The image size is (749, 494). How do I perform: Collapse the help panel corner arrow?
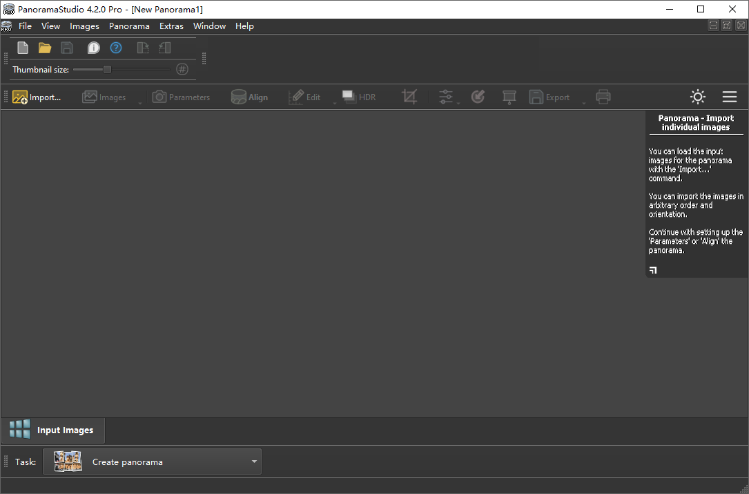[x=653, y=270]
